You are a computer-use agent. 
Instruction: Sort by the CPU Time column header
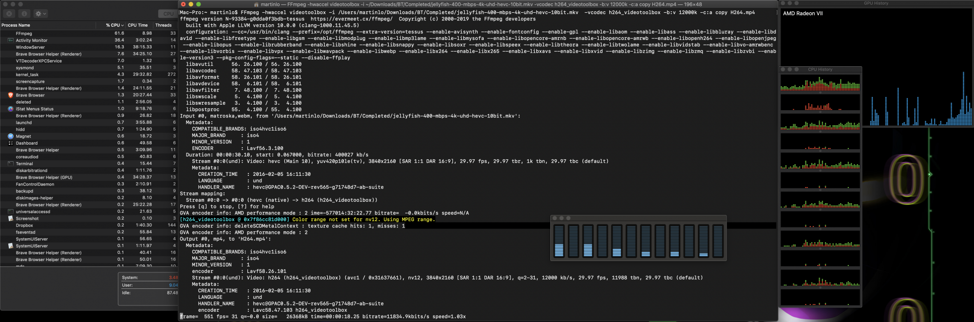pos(138,25)
